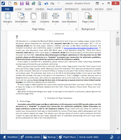Click the Save As icon
This screenshot has width=121, height=140.
27,4
